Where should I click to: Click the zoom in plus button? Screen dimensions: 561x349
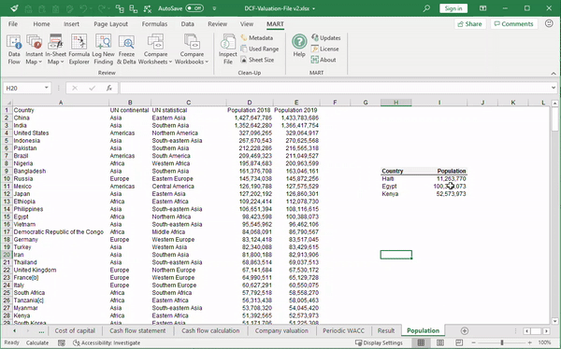529,342
